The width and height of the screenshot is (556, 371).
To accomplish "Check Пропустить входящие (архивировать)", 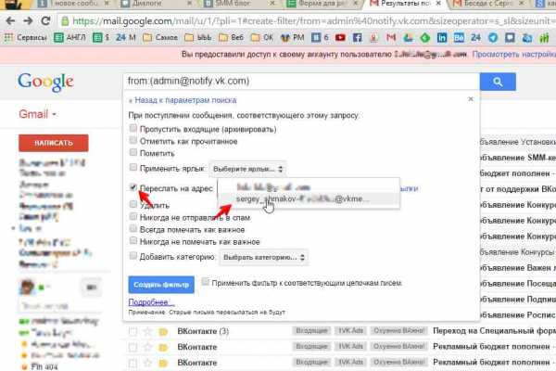I will (x=133, y=128).
